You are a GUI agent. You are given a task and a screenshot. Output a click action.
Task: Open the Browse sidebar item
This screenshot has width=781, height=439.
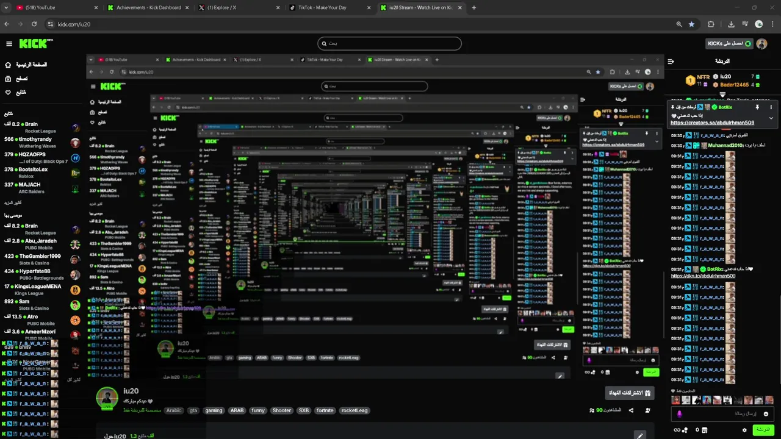point(16,79)
